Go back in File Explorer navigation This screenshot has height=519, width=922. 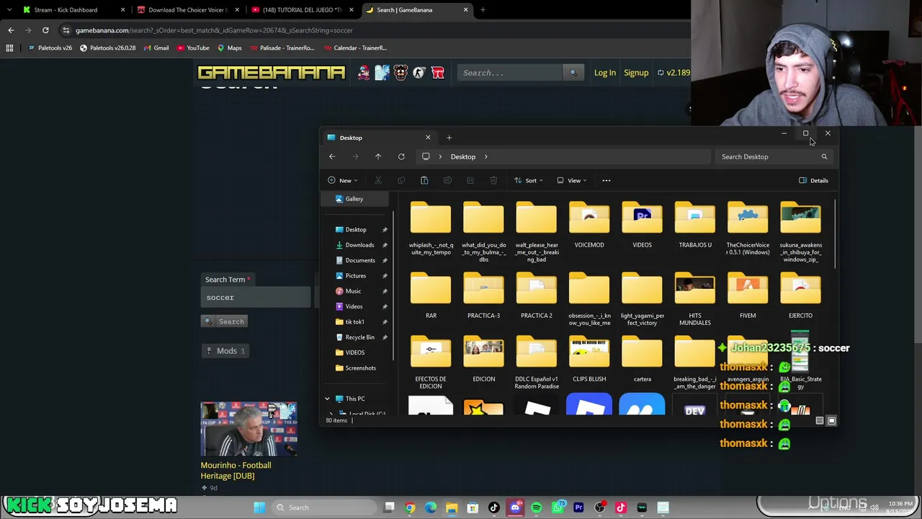[332, 156]
